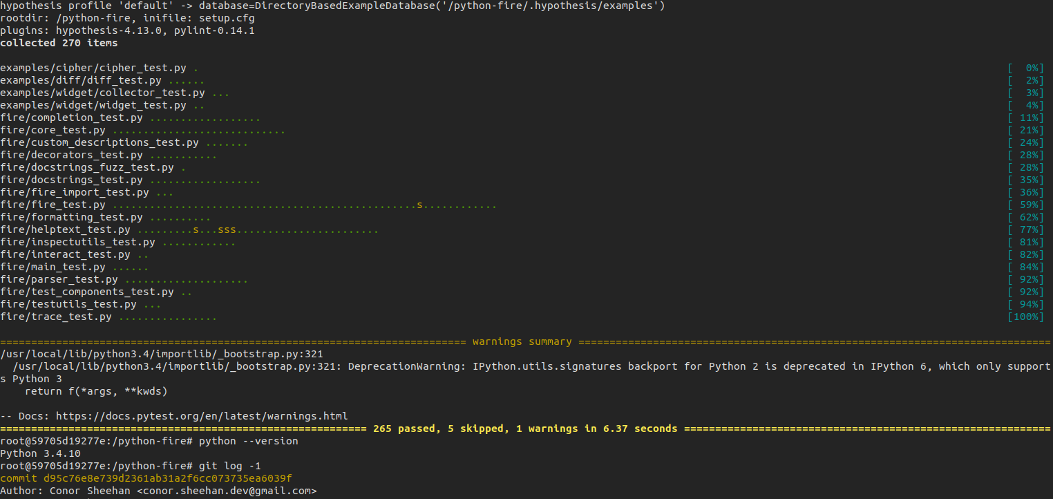1053x499 pixels.
Task: Click fire/formatting_test.py file name
Action: [71, 217]
